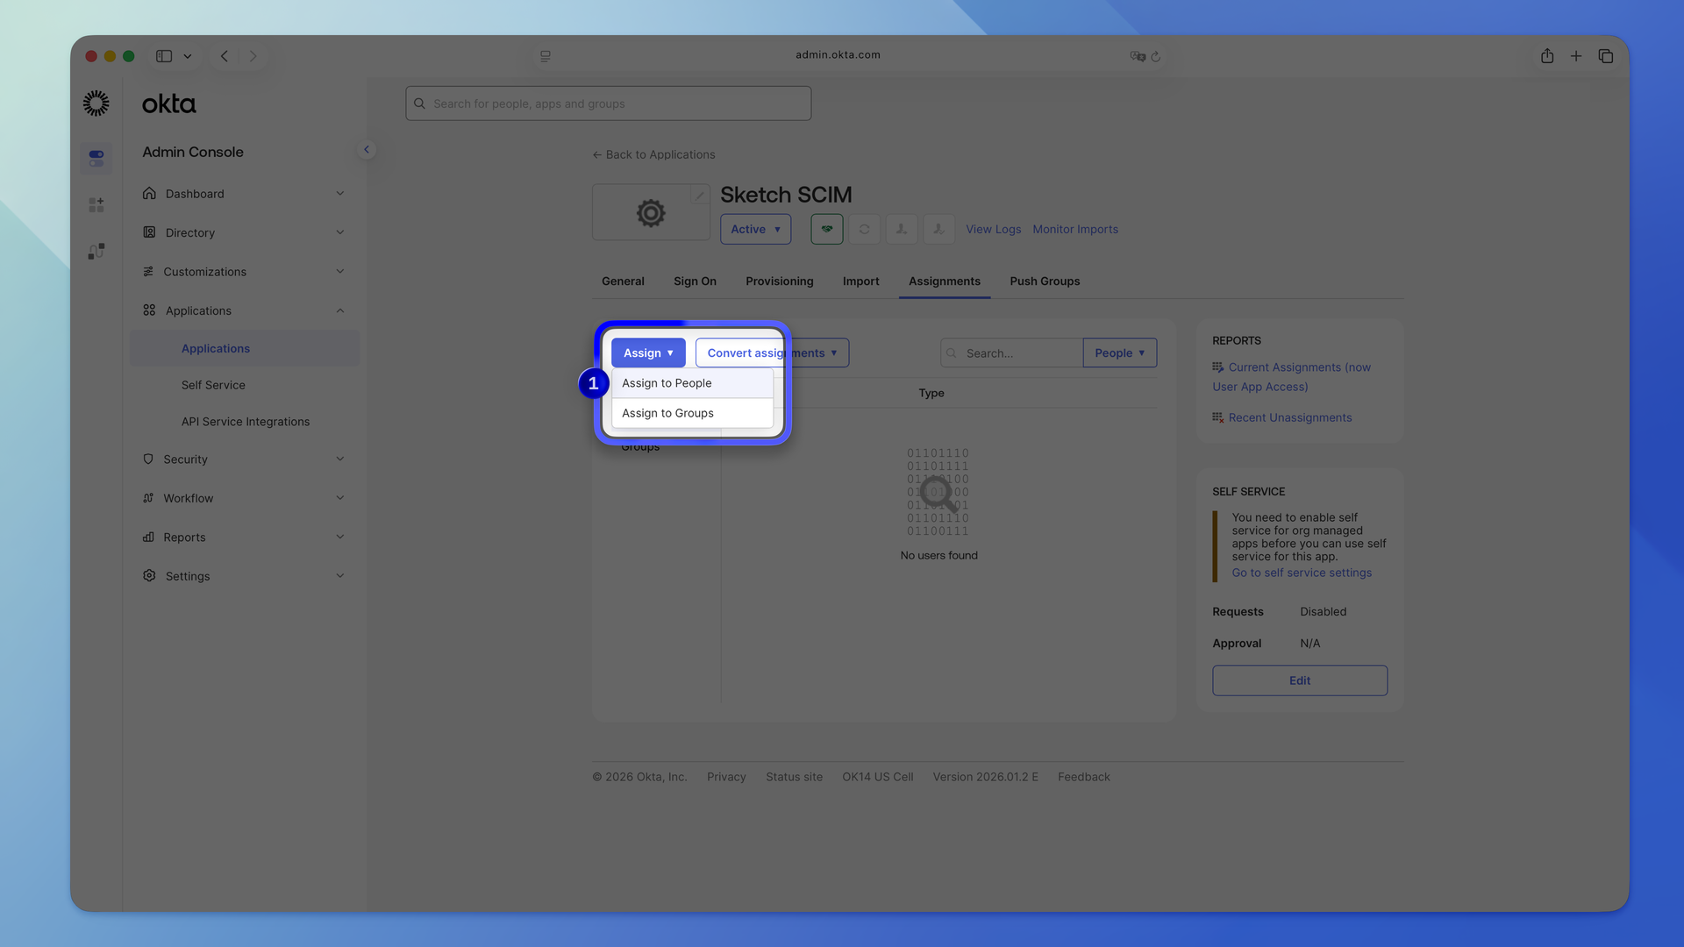Go forward with the browser forward arrow
Viewport: 1684px width, 947px height.
point(253,56)
